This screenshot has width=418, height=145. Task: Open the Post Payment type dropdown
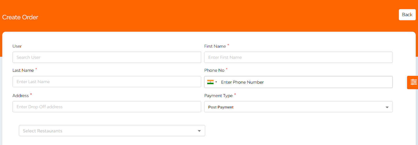tap(298, 107)
